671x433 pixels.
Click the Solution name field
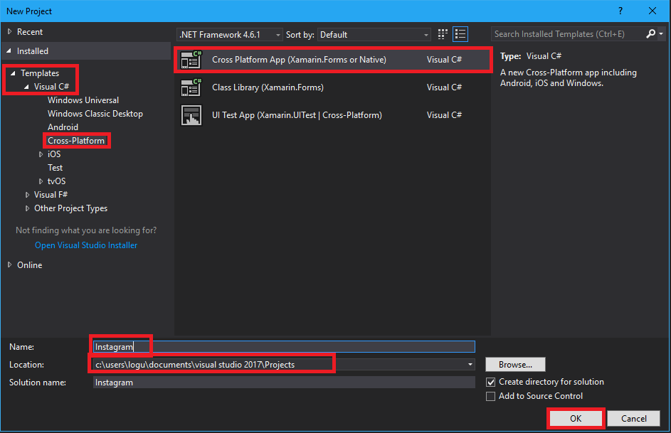coord(284,383)
